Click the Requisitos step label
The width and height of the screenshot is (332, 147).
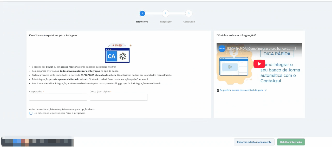click(142, 22)
